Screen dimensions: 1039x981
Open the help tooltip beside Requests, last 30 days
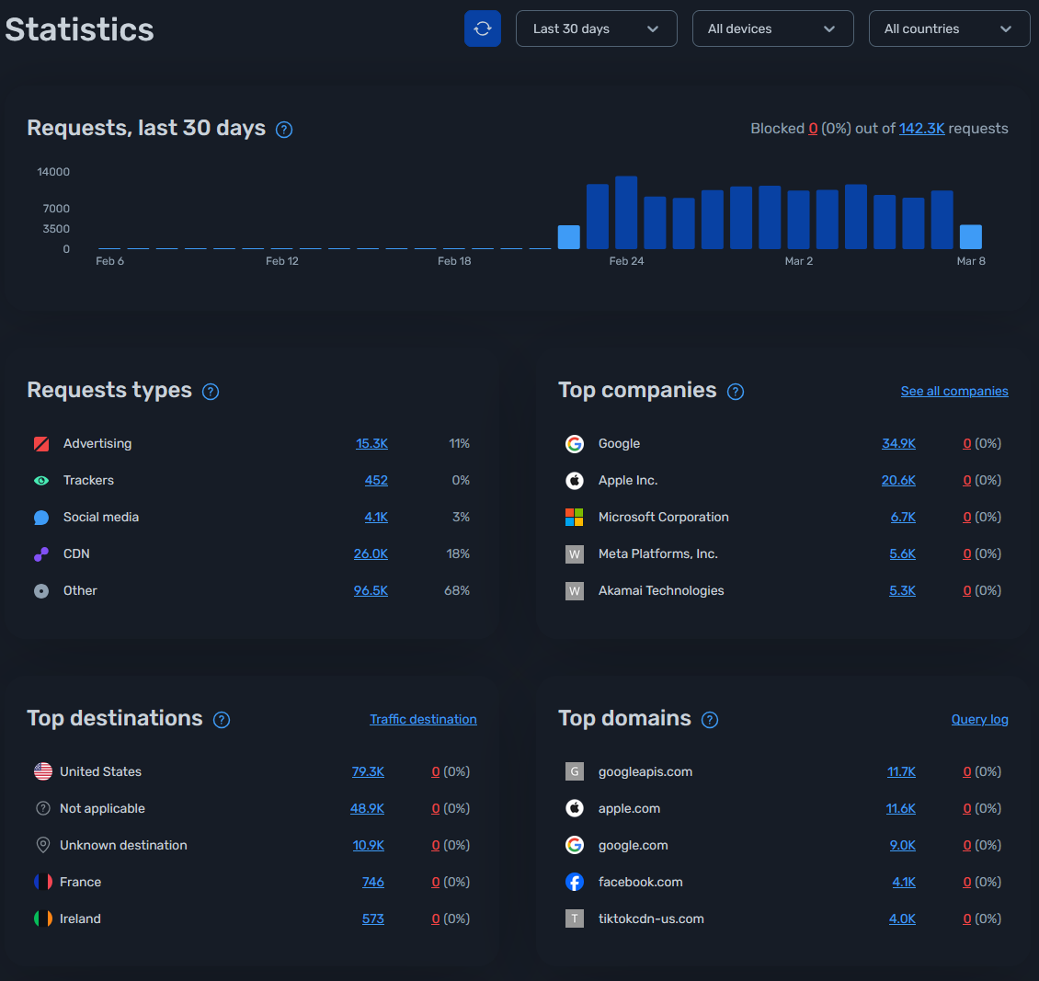[x=283, y=130]
